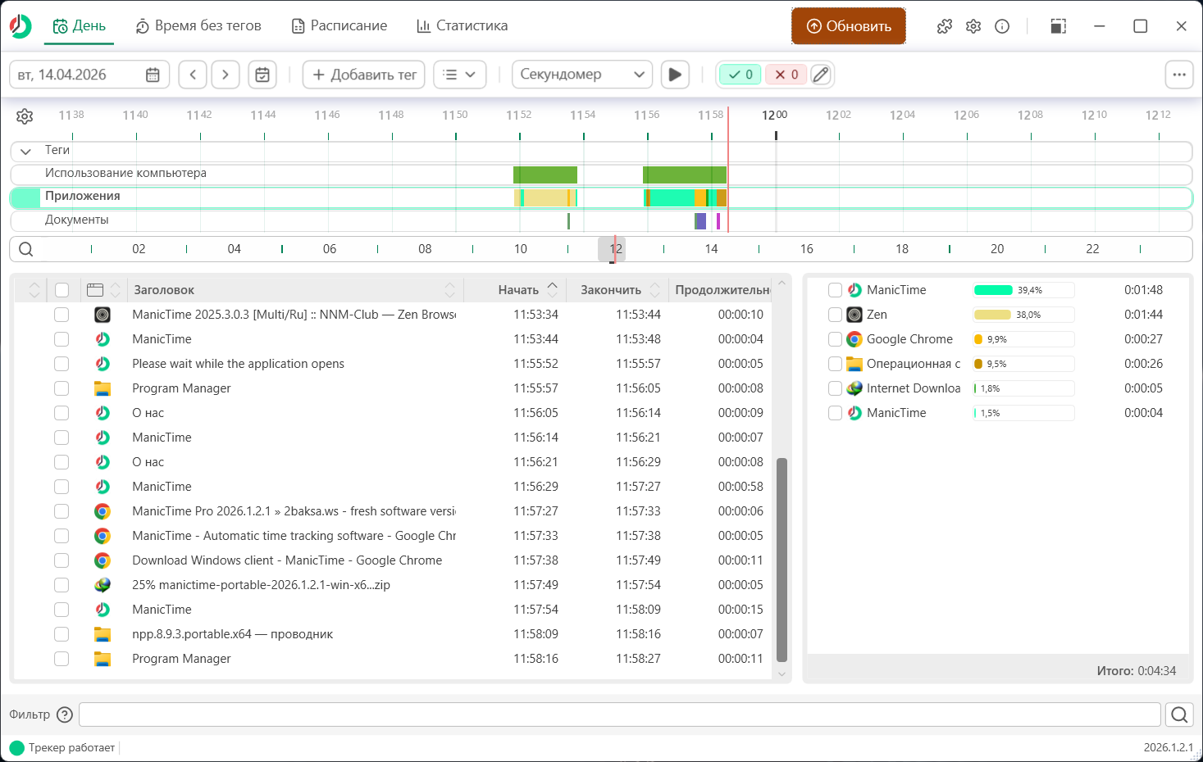This screenshot has width=1203, height=762.
Task: Click the folder icon of the npp.8.9.3.portable row
Action: click(x=103, y=634)
